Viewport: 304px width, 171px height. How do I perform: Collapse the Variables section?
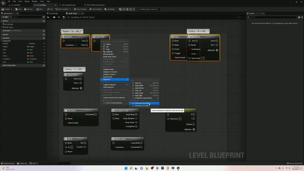1,38
